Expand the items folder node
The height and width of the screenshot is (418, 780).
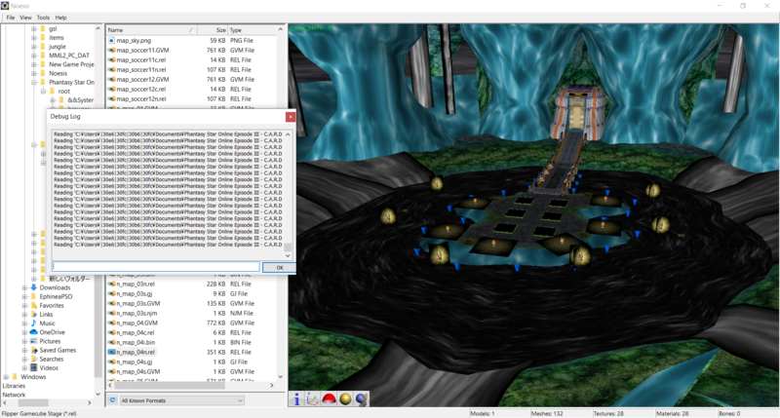pos(34,38)
